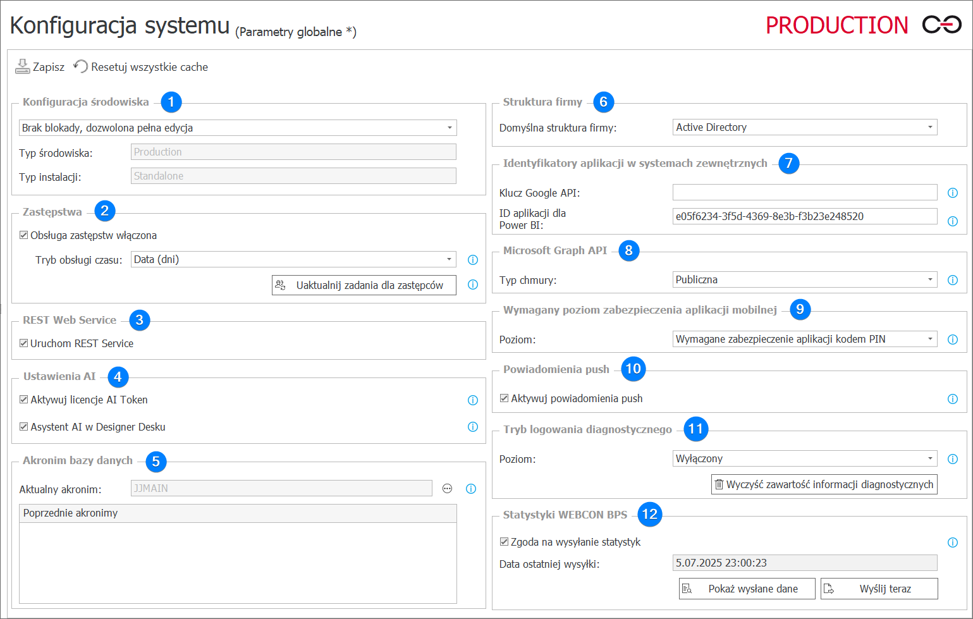The width and height of the screenshot is (973, 619).
Task: Click Wyczyść zawartość informacji diagnostycznych button
Action: click(824, 484)
